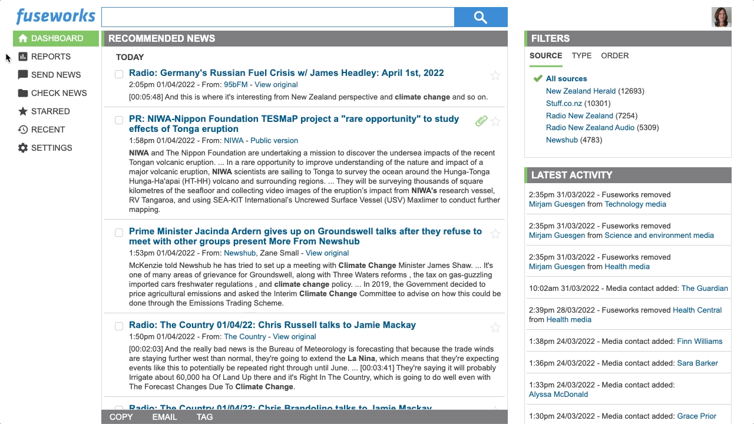This screenshot has width=754, height=424.
Task: Click the Reports chart icon
Action: click(x=23, y=57)
